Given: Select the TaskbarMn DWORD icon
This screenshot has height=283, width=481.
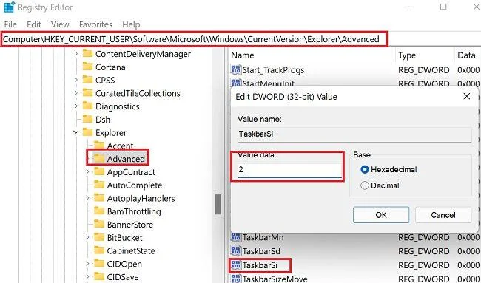Looking at the screenshot, I should point(236,237).
